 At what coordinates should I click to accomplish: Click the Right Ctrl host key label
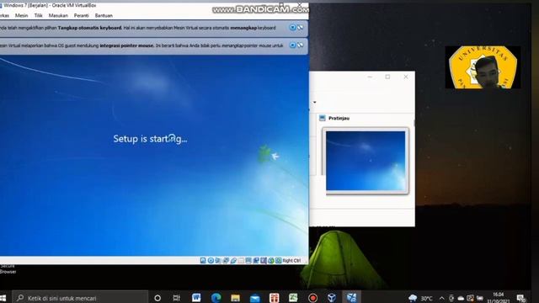[291, 260]
